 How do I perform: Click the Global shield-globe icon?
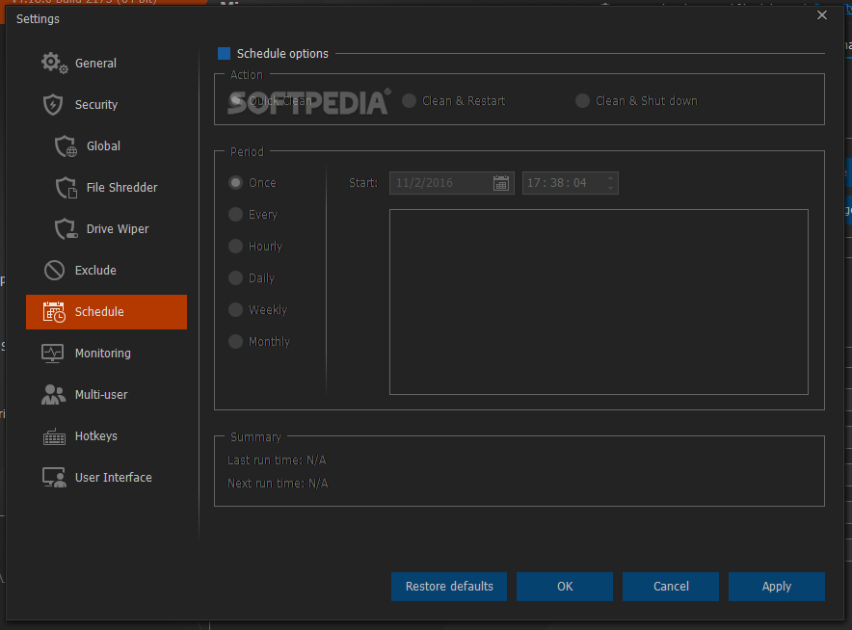pos(66,146)
